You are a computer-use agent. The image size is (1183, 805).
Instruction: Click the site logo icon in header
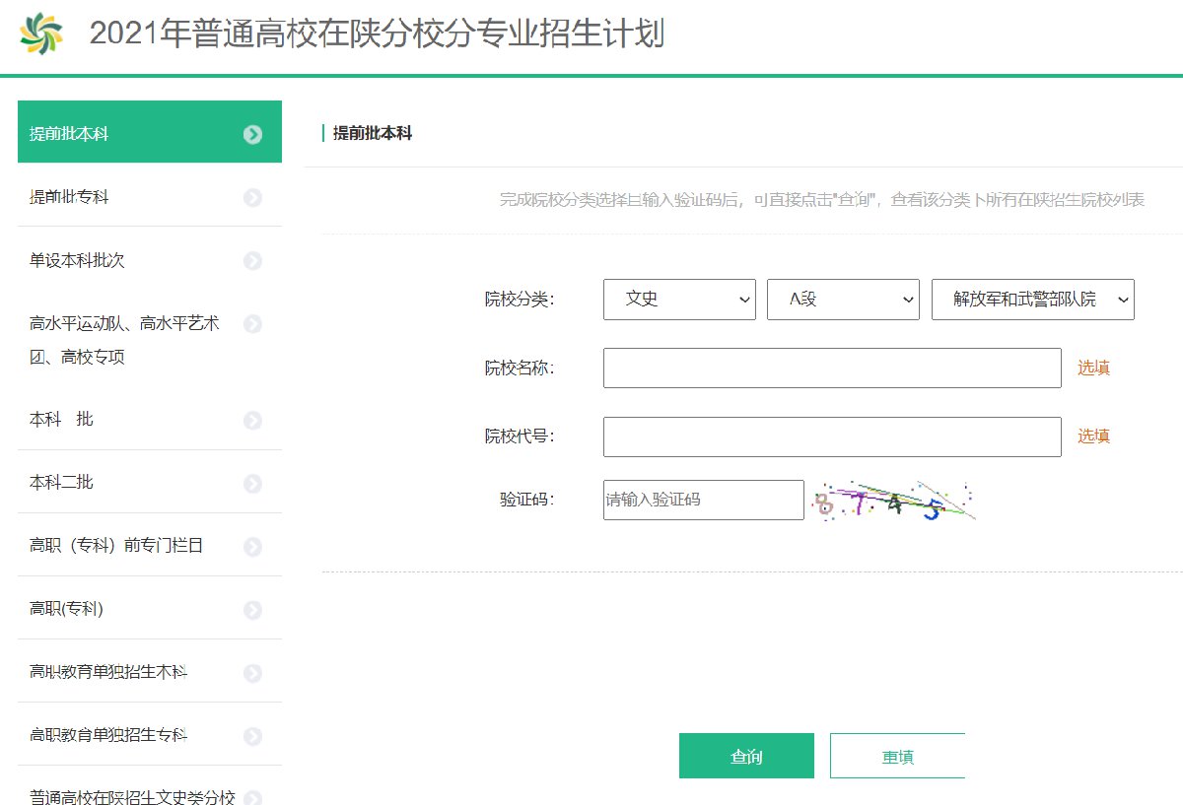point(41,34)
